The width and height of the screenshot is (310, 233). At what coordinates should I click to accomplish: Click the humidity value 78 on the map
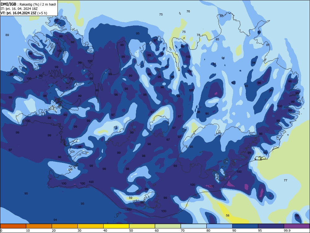[x=198, y=35]
